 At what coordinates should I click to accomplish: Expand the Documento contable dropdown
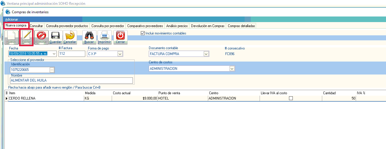point(206,54)
